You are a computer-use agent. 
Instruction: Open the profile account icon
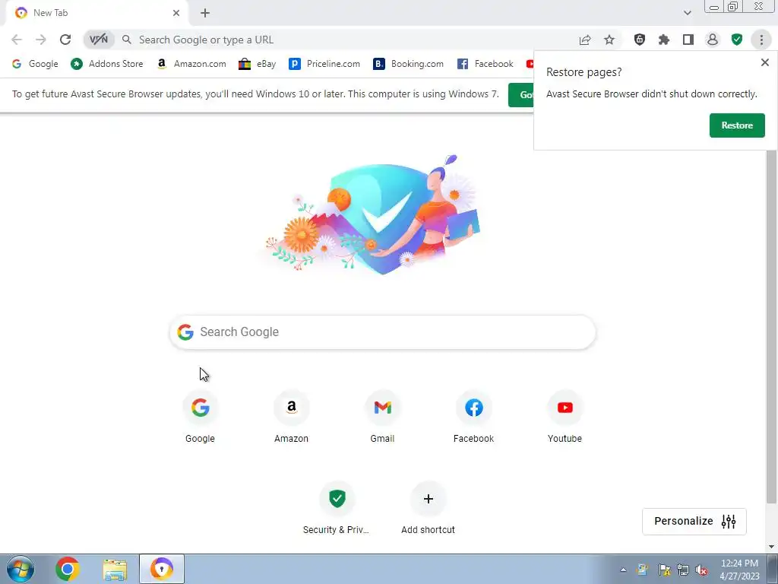click(x=713, y=40)
